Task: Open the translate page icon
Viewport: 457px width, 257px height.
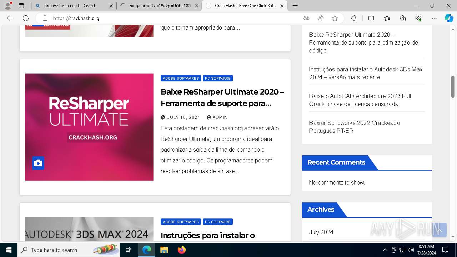Action: (x=306, y=18)
